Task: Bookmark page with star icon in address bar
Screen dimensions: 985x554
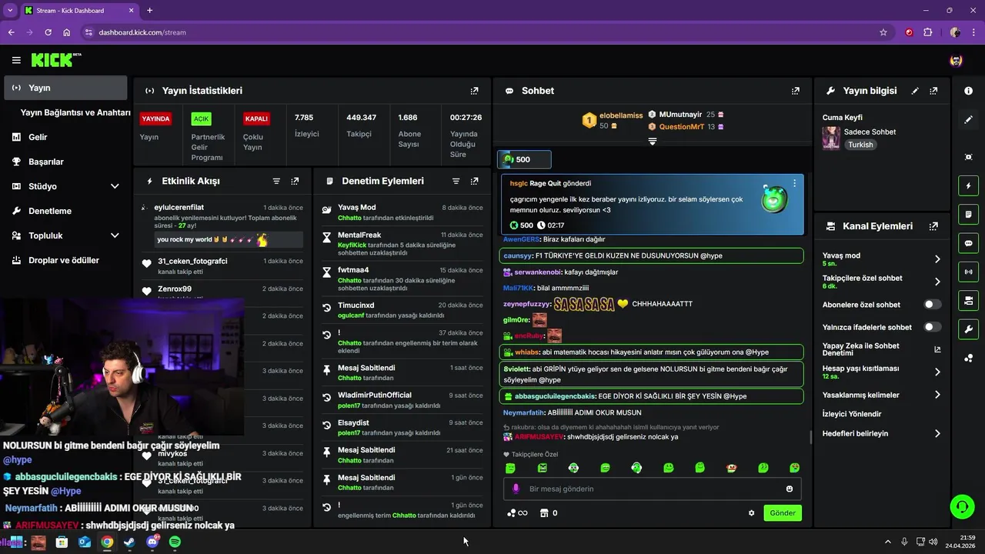Action: click(x=883, y=32)
